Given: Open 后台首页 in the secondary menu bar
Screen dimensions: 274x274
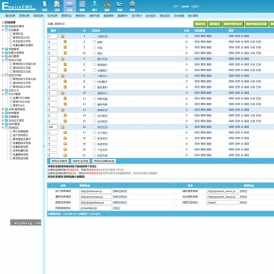Looking at the screenshot, I should tap(151, 16).
